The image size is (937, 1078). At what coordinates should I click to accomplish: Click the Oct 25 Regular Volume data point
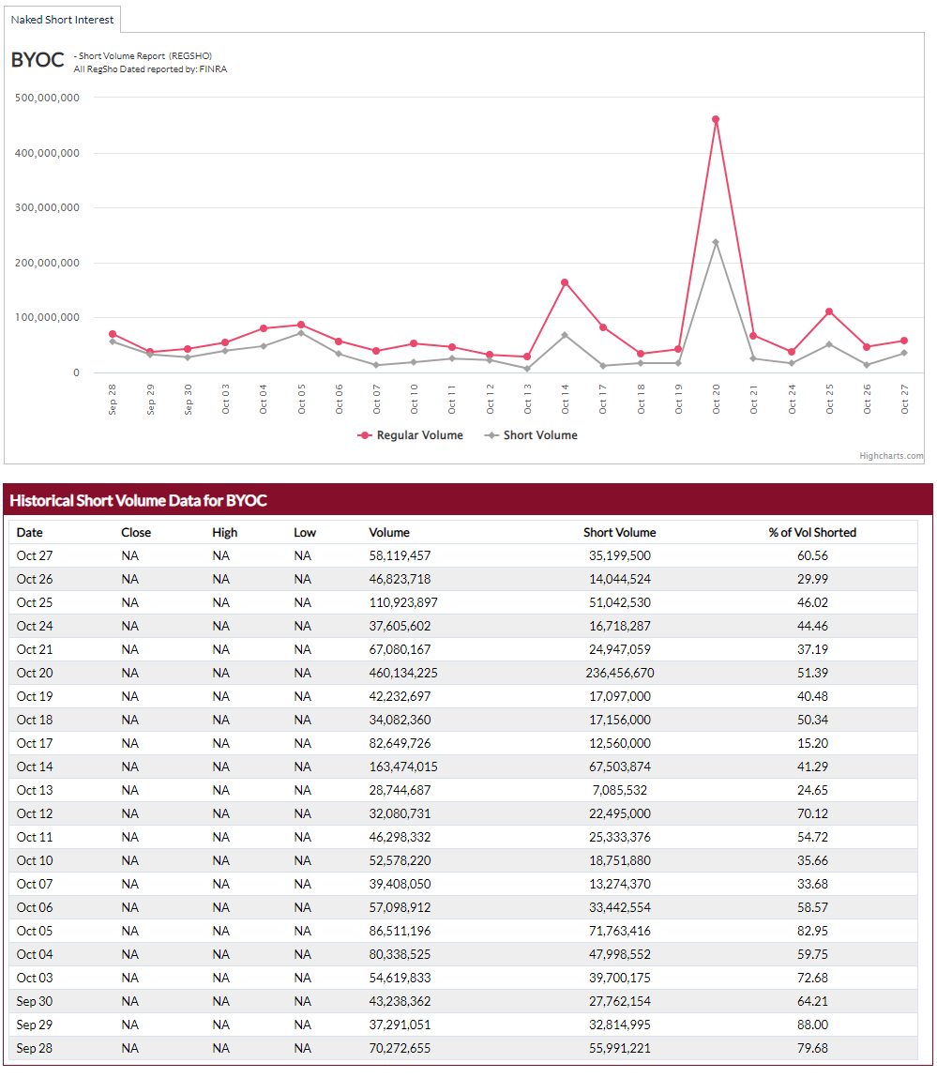(x=829, y=311)
